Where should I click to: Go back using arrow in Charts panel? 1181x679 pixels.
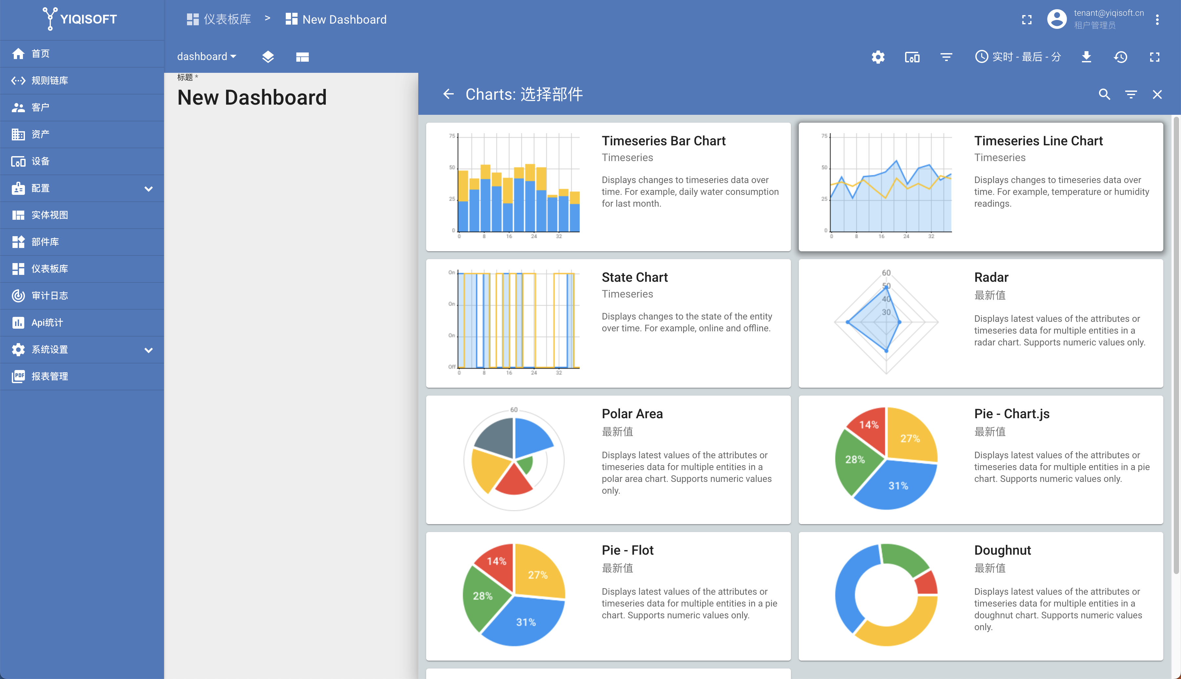pos(448,94)
